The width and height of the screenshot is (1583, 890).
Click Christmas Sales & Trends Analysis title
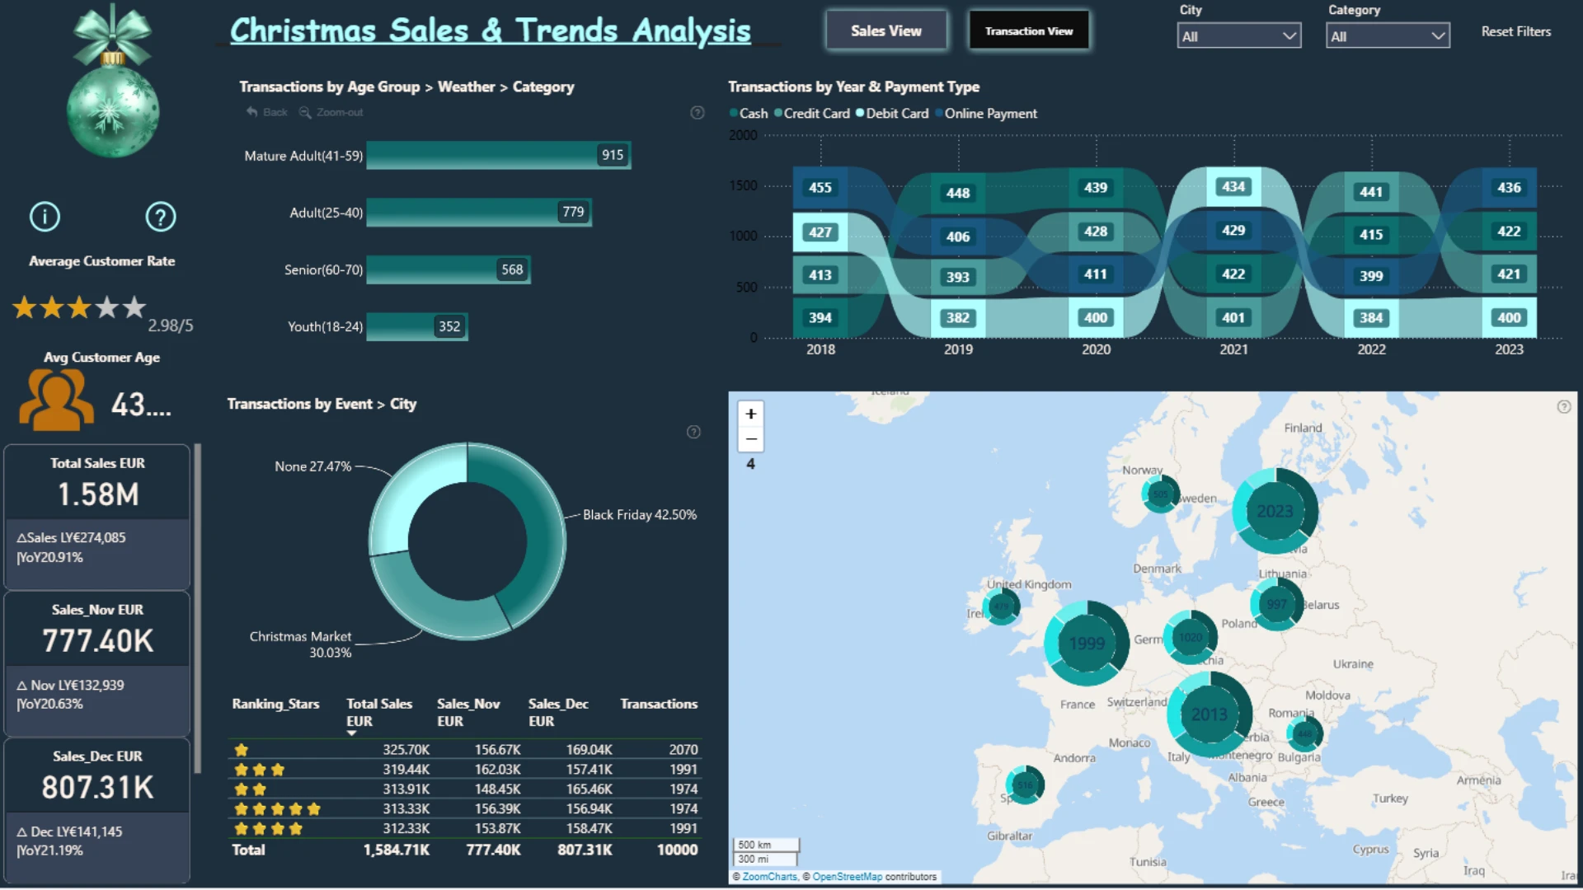(491, 31)
